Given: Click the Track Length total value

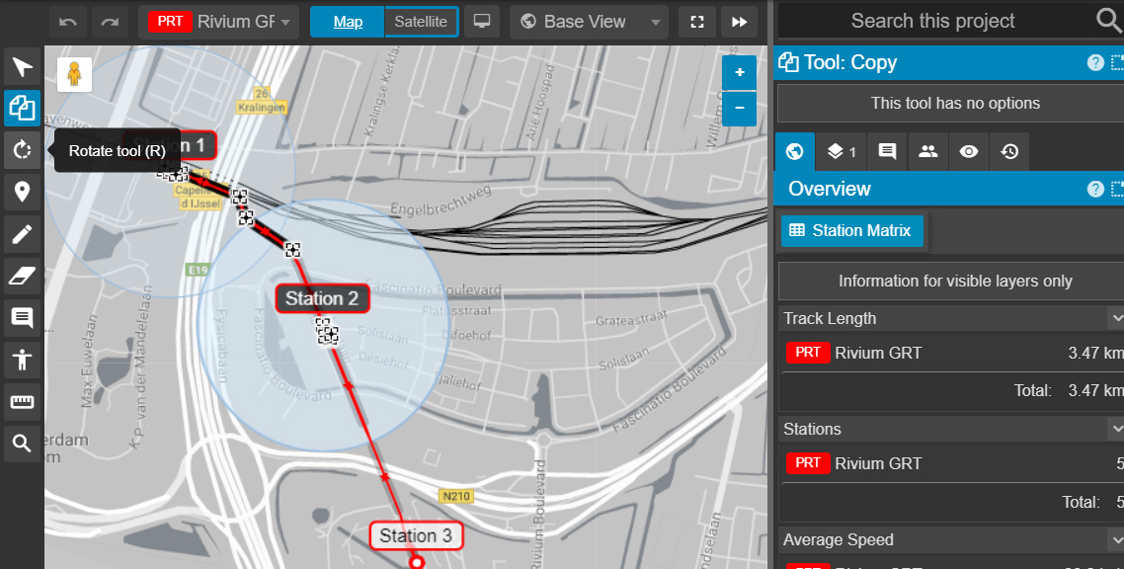Looking at the screenshot, I should (1096, 390).
